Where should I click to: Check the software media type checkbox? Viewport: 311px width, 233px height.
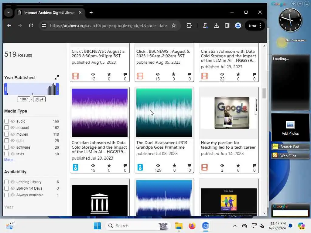7,147
